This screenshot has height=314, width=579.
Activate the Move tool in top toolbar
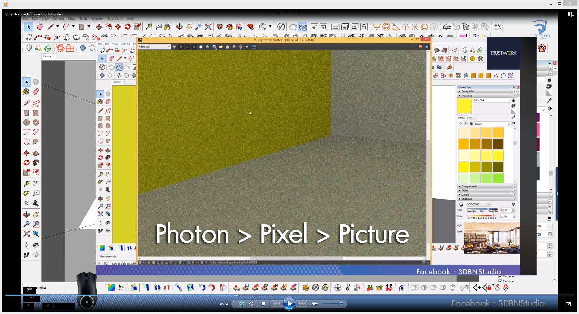118,27
